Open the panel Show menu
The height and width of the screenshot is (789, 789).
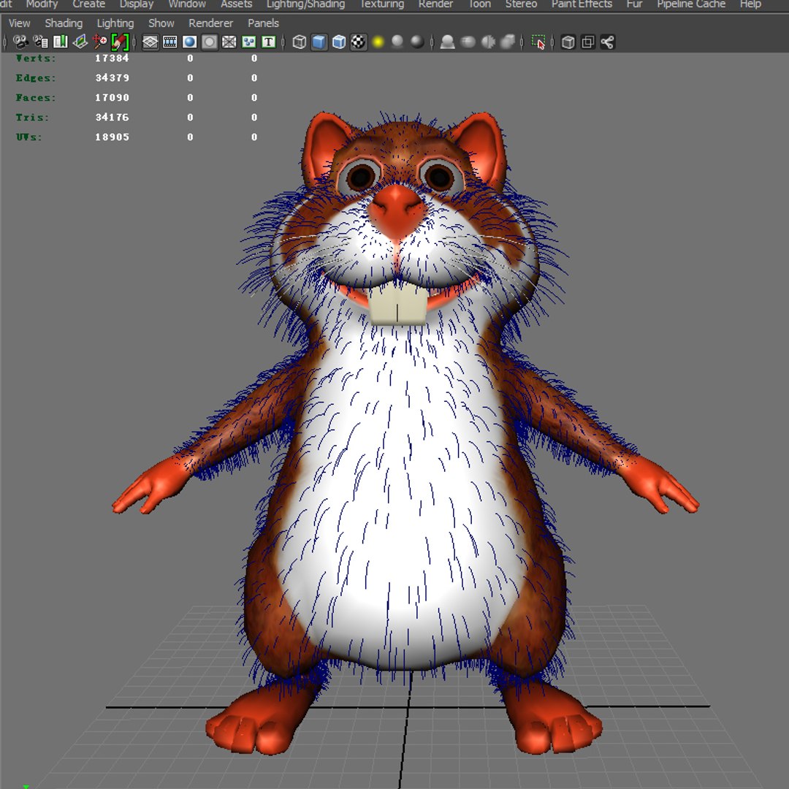point(161,23)
